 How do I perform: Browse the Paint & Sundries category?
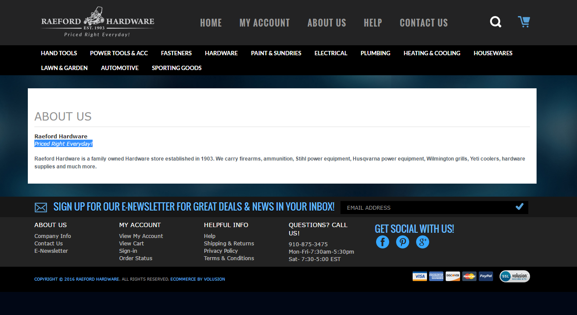click(x=276, y=53)
